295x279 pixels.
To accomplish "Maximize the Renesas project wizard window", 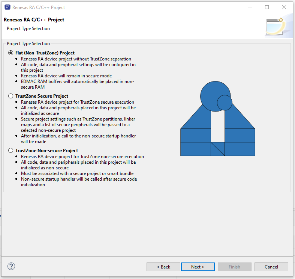I will 267,7.
